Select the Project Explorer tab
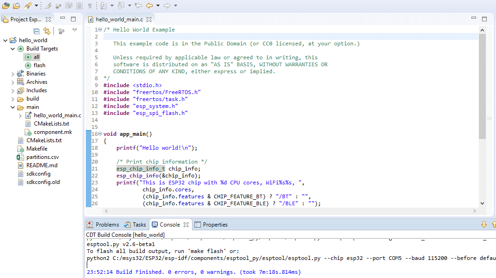 (26, 19)
